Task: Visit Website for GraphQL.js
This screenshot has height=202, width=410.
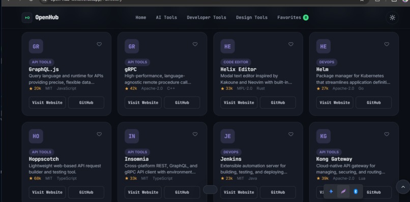Action: (47, 103)
